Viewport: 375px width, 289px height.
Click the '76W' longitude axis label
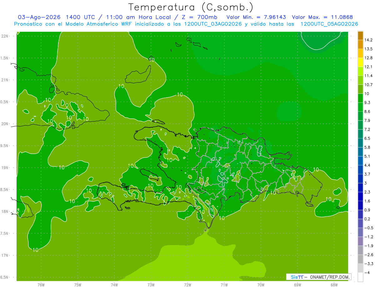pyautogui.click(x=41, y=285)
